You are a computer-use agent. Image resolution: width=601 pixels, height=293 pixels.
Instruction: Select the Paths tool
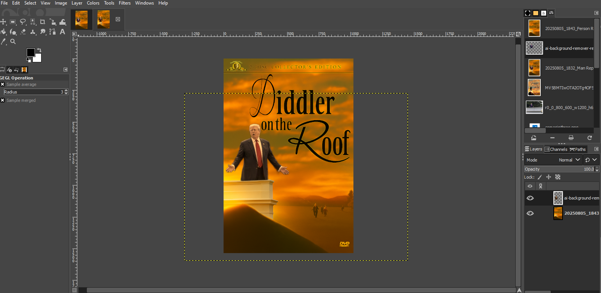(x=53, y=32)
